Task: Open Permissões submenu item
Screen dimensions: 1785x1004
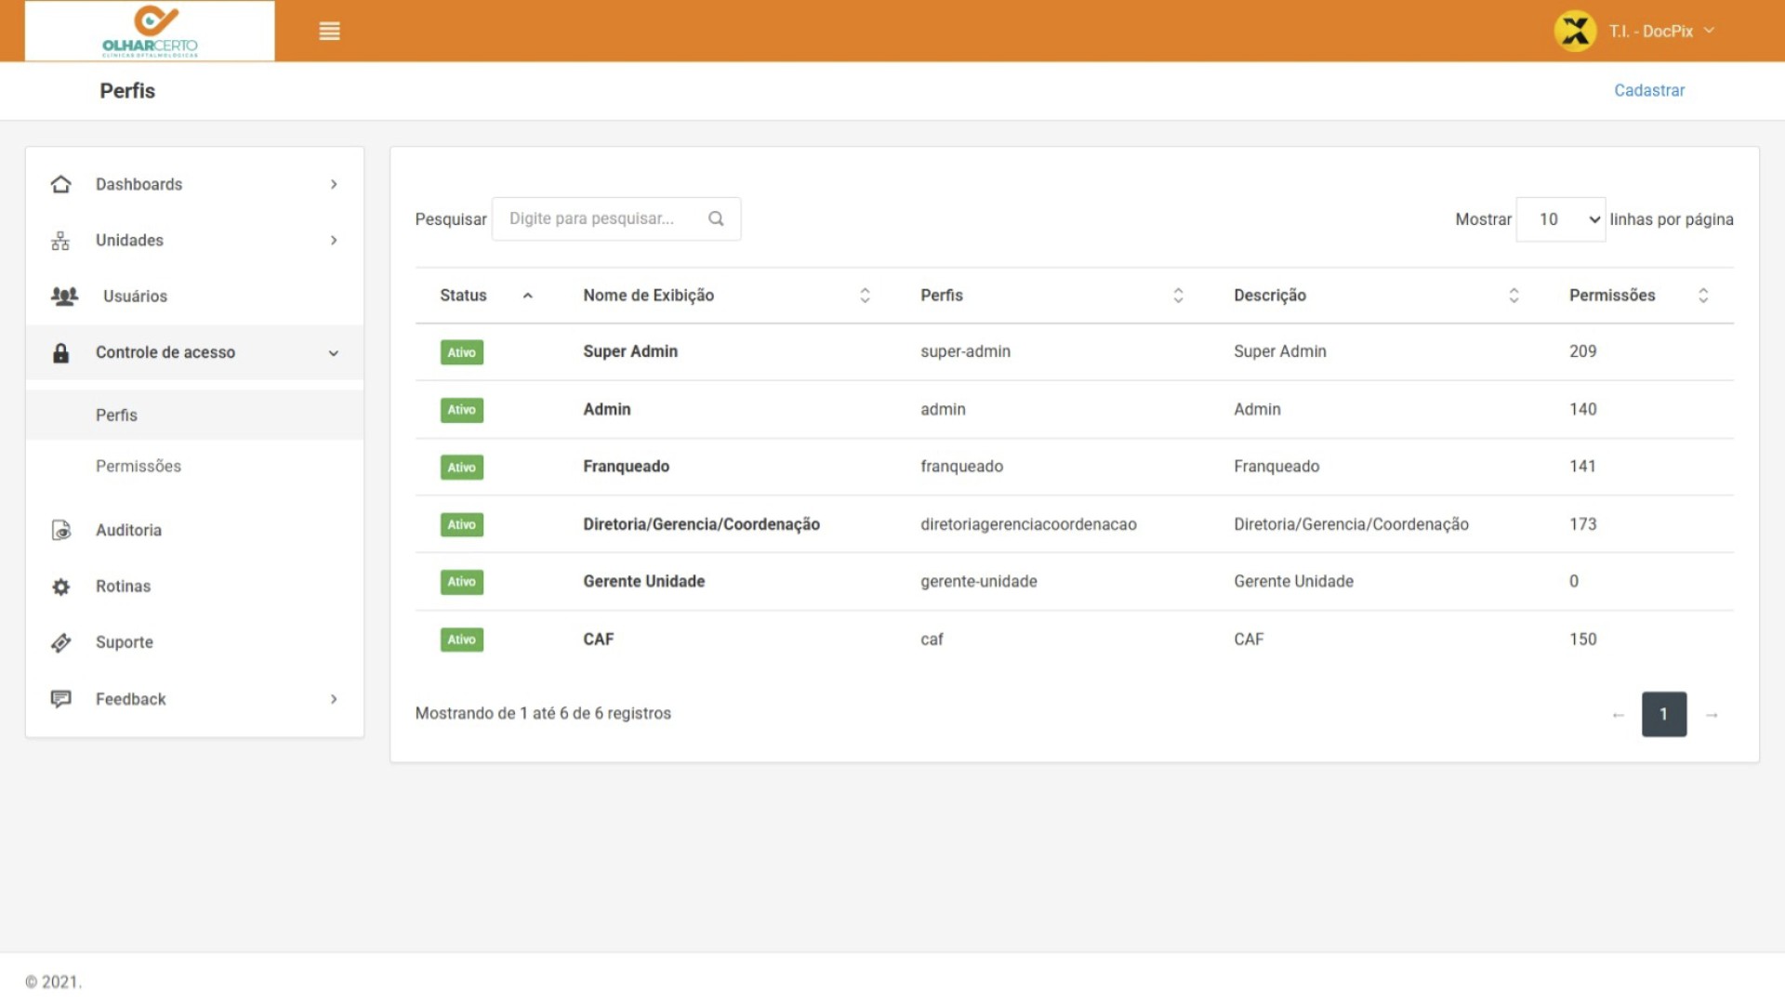Action: pos(139,466)
